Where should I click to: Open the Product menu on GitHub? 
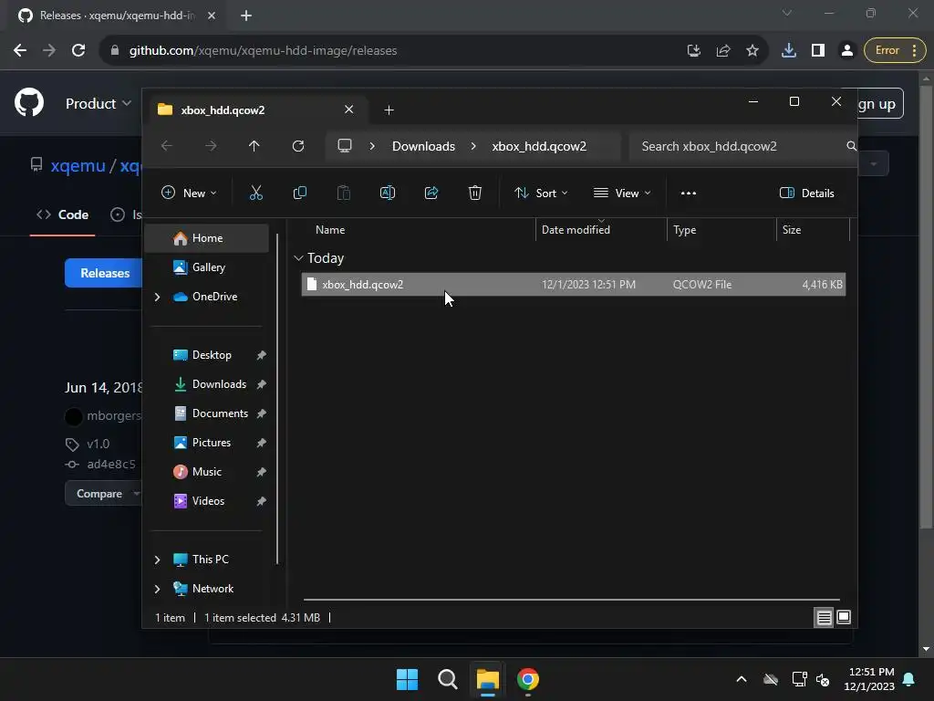point(99,103)
